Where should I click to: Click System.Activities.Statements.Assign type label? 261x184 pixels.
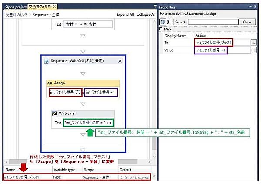click(187, 14)
